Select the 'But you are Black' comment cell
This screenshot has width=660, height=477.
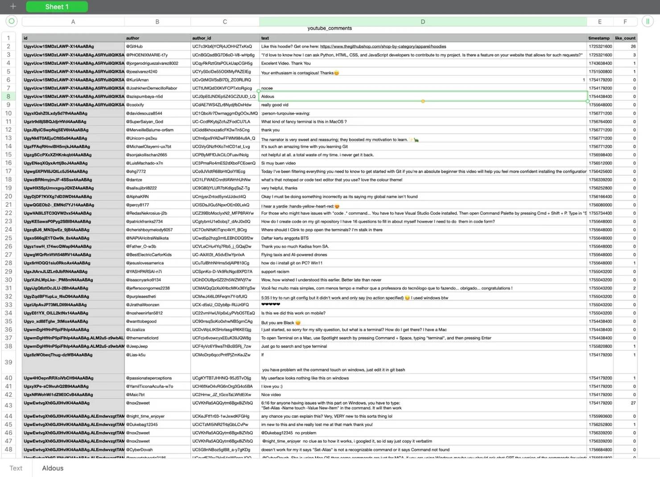click(423, 321)
